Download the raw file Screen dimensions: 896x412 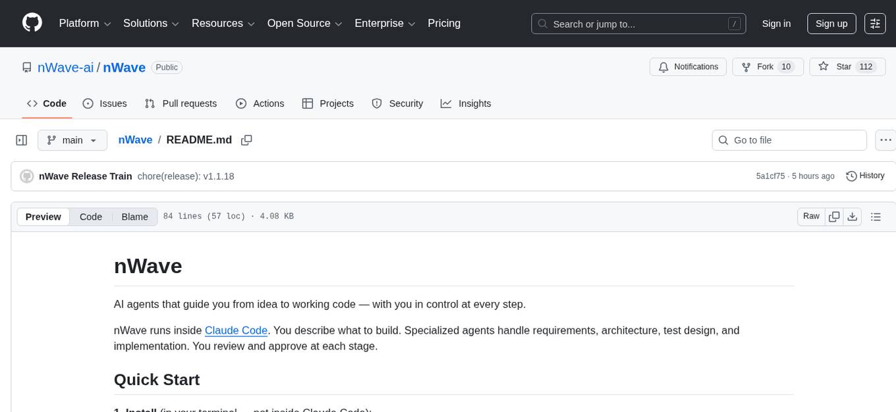click(x=852, y=217)
